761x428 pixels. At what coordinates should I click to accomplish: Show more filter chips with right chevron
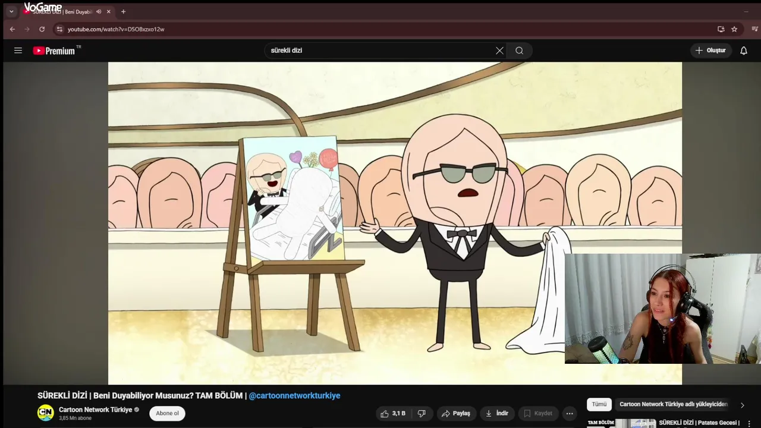[x=742, y=405]
